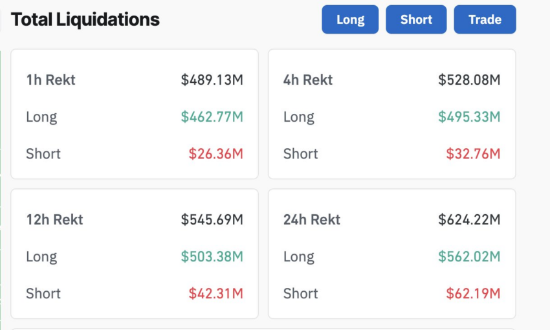Click the 4h Rekt label
Viewport: 550px width, 330px height.
308,80
